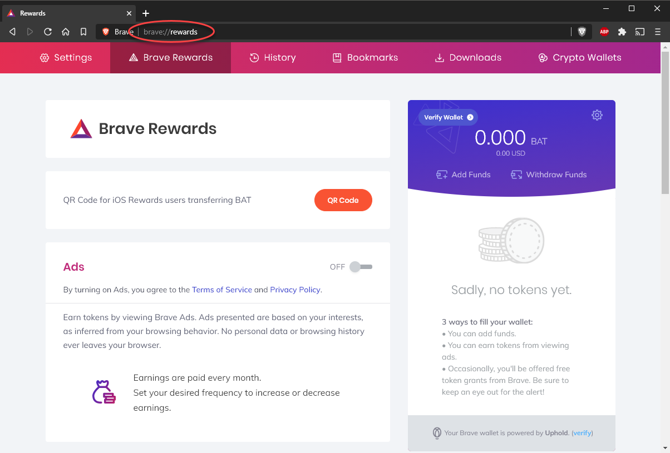Viewport: 670px width, 453px height.
Task: Open the Terms of Service link
Action: pyautogui.click(x=222, y=290)
